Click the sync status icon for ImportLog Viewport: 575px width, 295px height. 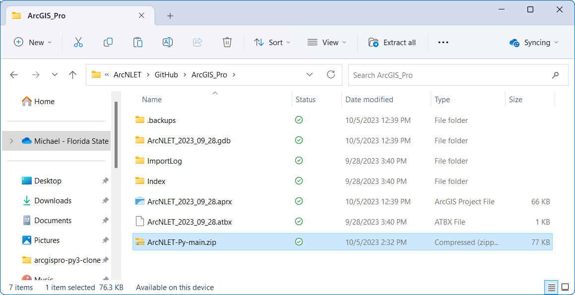(x=299, y=161)
